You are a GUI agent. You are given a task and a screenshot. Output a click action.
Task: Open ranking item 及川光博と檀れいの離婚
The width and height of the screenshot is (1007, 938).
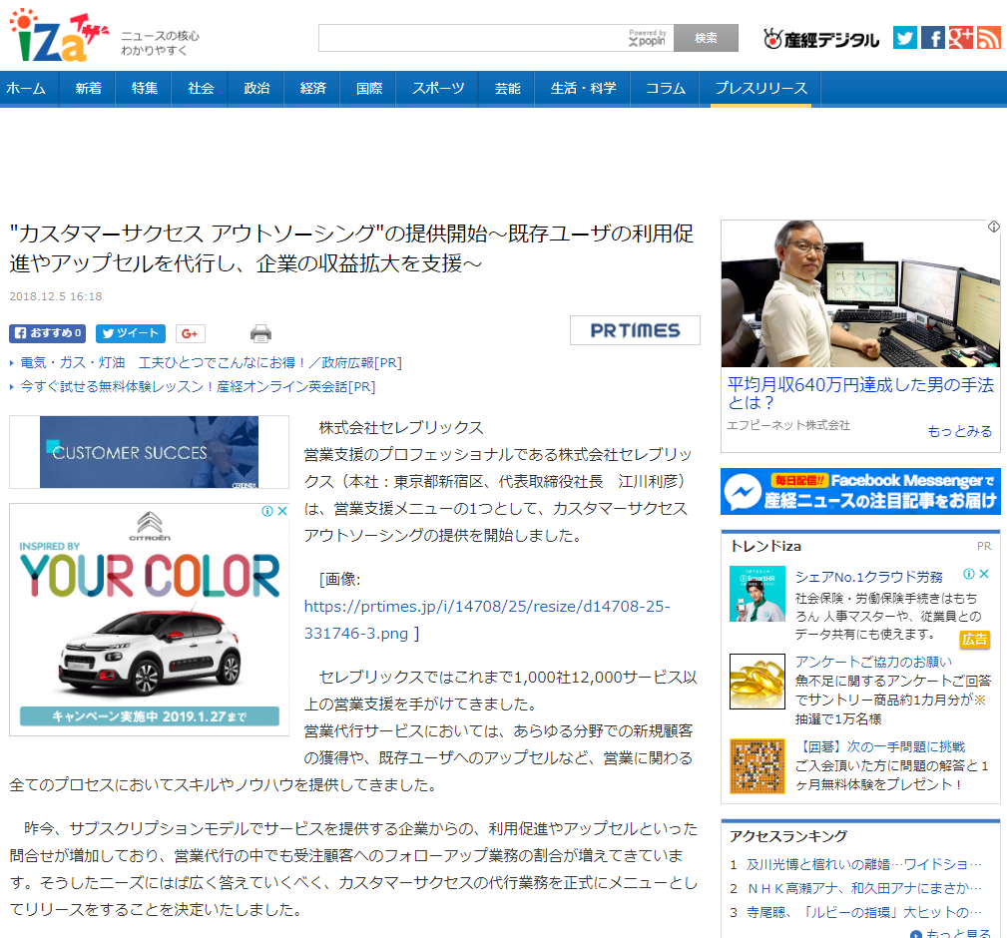point(864,864)
